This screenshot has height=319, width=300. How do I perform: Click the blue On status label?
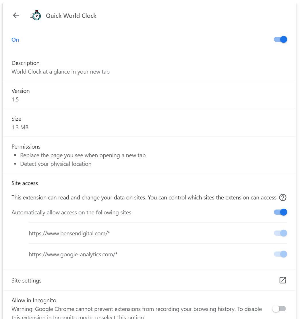click(15, 40)
